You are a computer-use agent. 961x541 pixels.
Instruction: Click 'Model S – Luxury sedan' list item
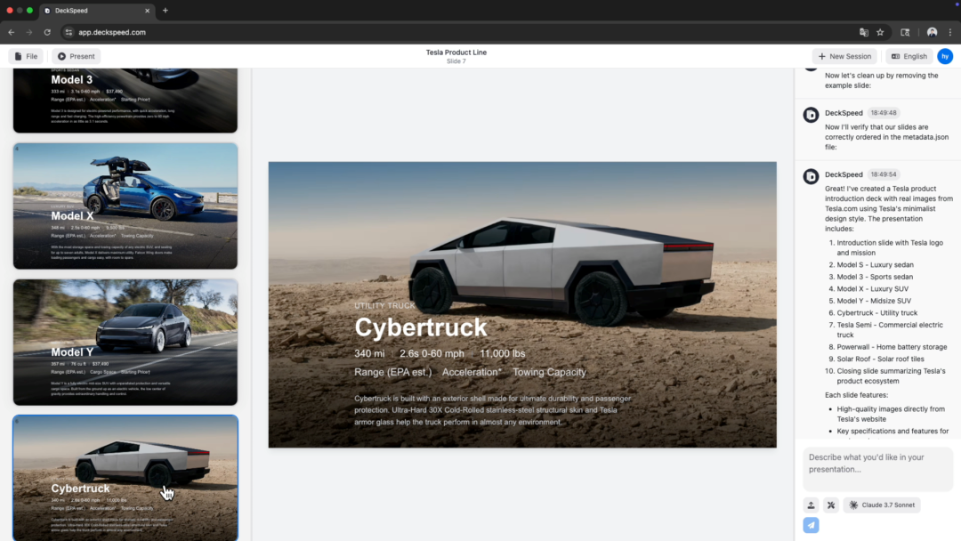point(876,264)
